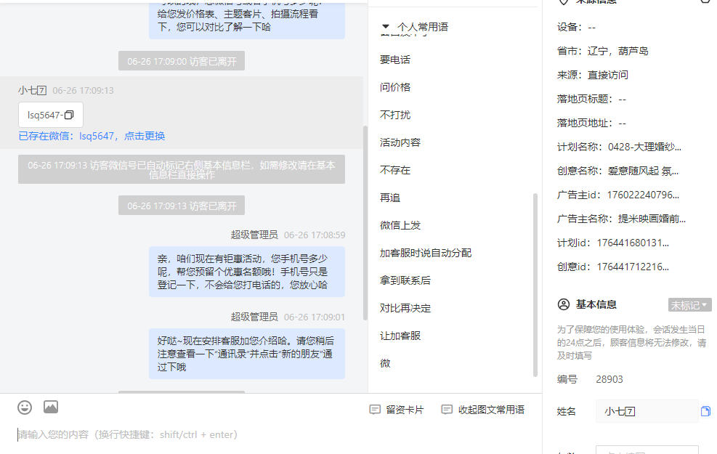The image size is (717, 454).
Task: Click the 17:09:01 message about 通讯录
Action: pyautogui.click(x=247, y=354)
